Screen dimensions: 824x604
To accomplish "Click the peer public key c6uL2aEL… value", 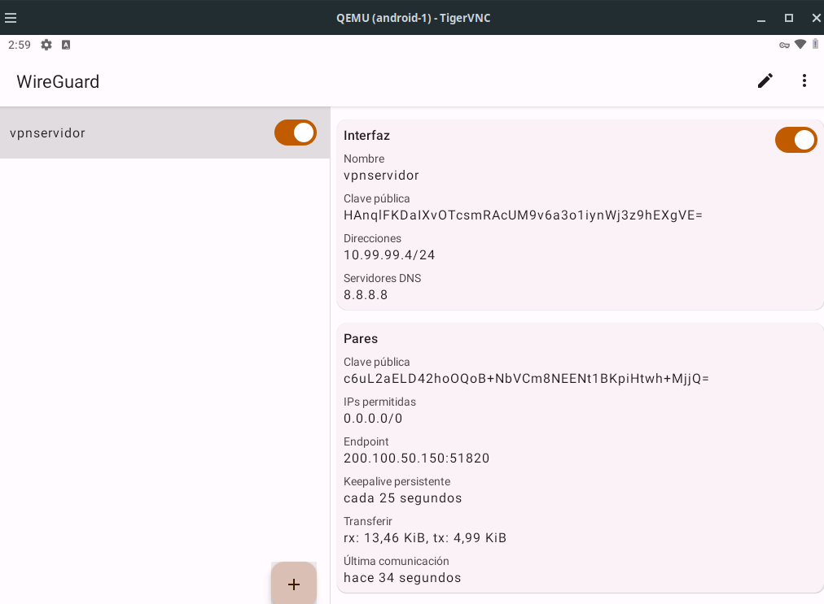I will click(526, 378).
